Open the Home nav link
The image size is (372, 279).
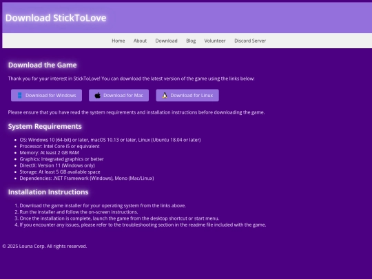pos(118,41)
